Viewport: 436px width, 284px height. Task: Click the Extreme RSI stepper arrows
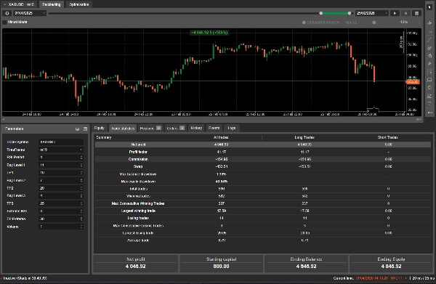click(81, 211)
